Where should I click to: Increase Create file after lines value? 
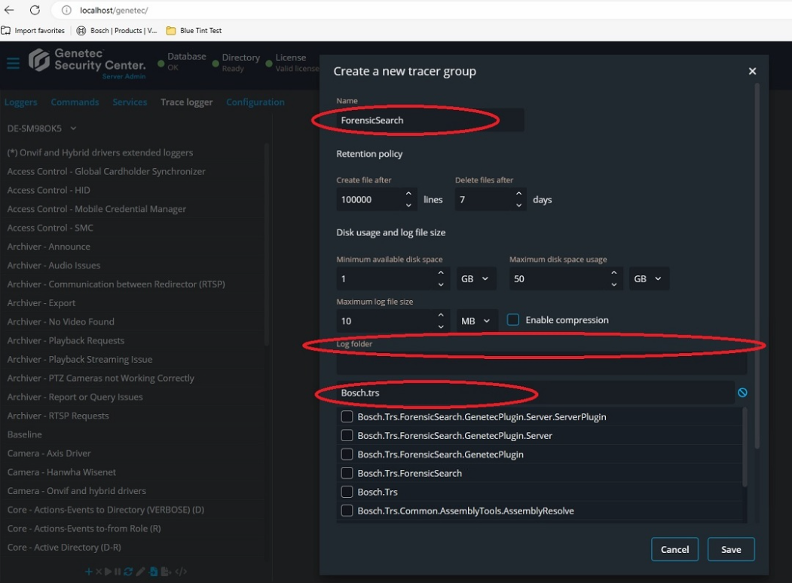coord(408,194)
